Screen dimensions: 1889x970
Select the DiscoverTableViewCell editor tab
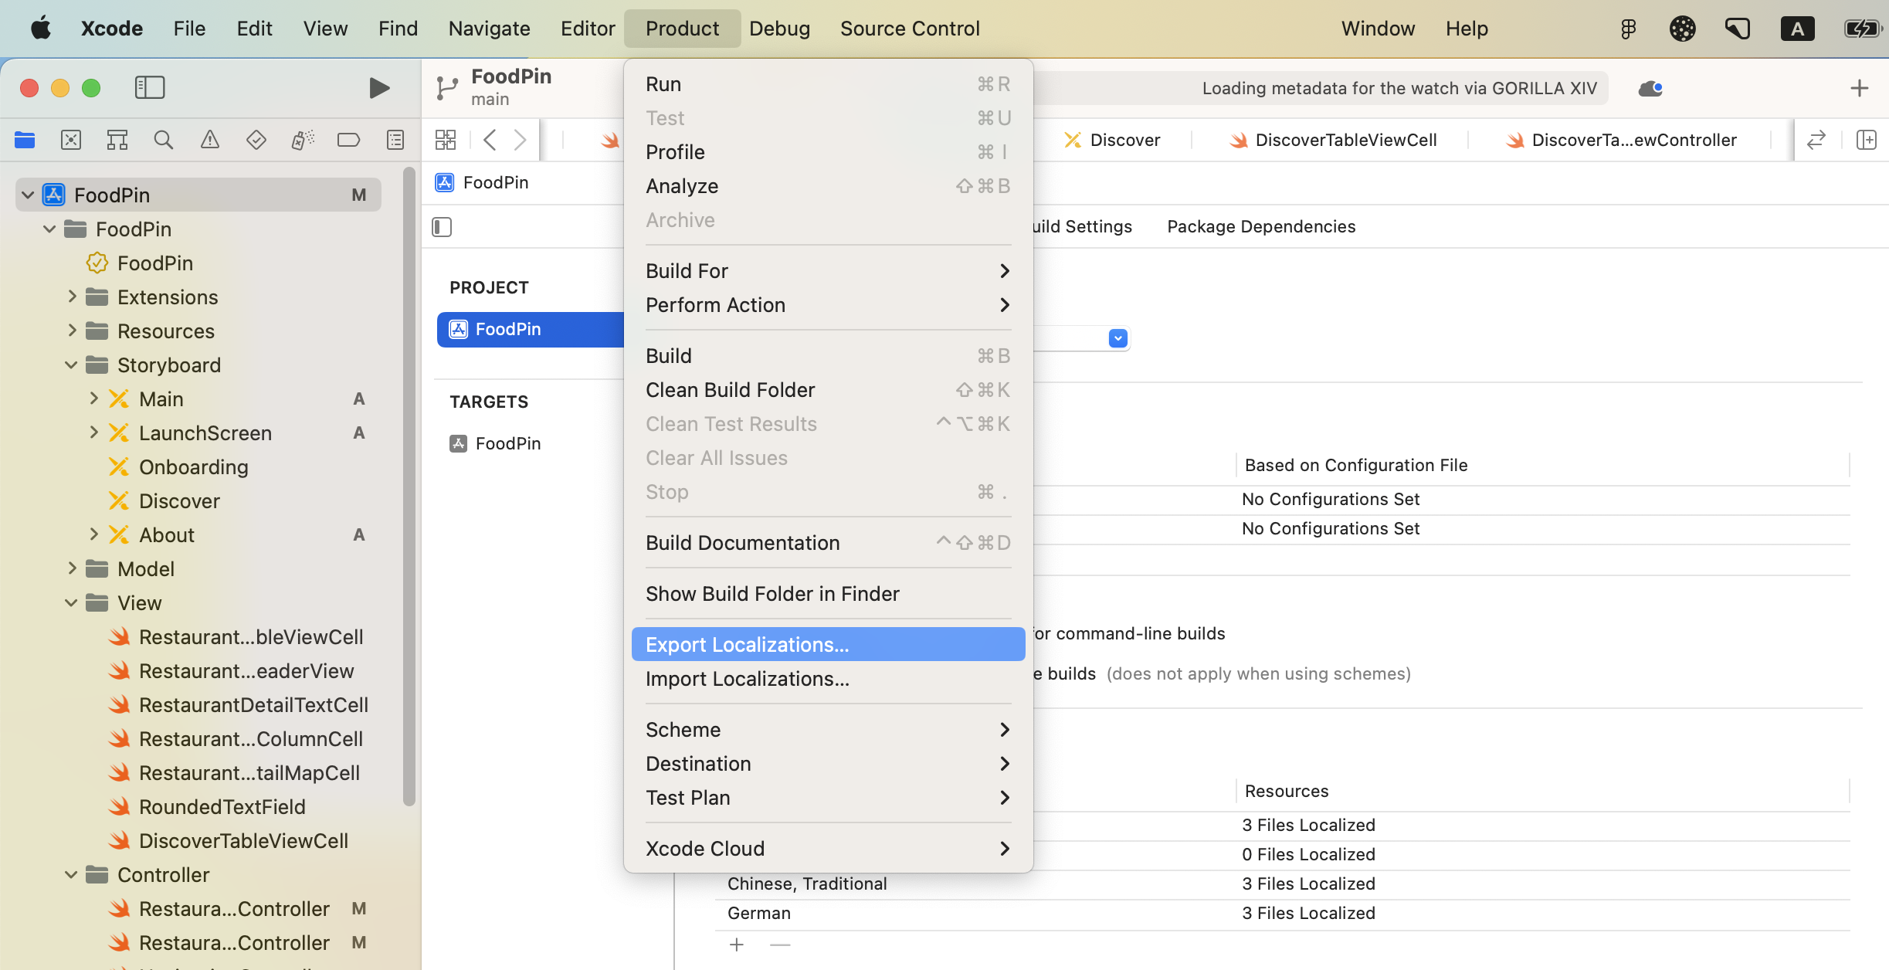point(1344,140)
